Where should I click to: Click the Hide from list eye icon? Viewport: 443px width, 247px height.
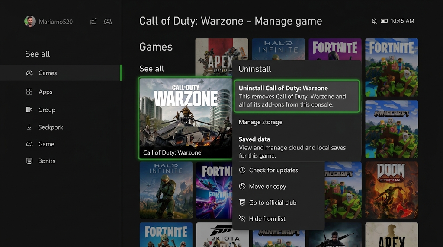(x=242, y=218)
